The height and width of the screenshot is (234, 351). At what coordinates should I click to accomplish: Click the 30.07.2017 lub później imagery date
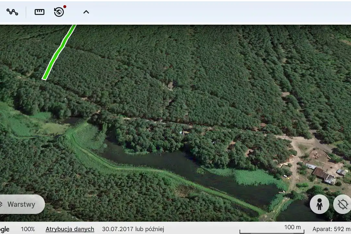click(133, 229)
